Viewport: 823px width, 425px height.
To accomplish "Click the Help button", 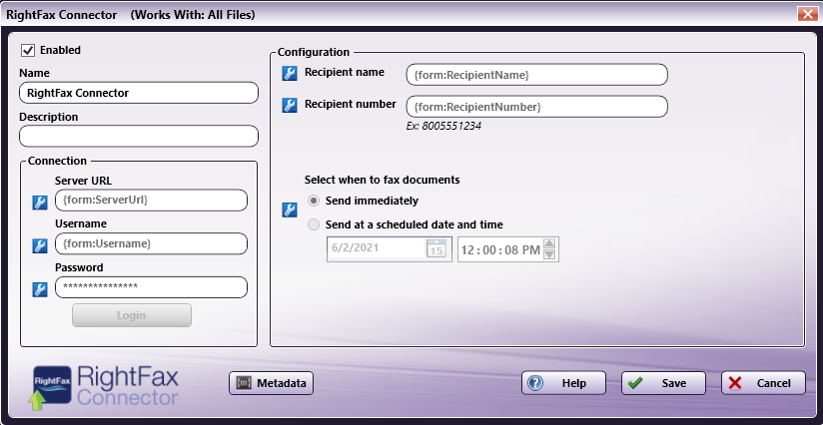I will [563, 383].
